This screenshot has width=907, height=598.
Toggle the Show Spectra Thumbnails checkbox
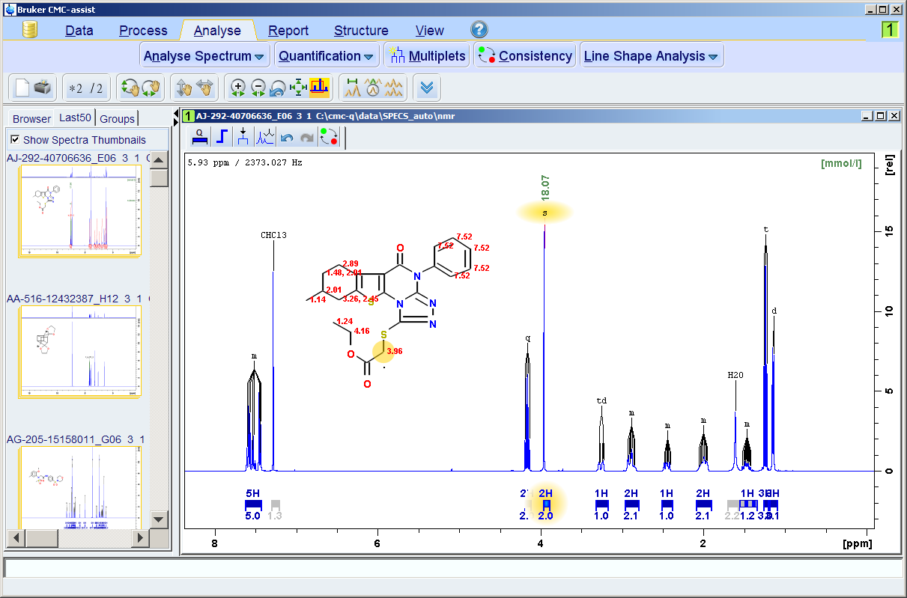coord(16,138)
